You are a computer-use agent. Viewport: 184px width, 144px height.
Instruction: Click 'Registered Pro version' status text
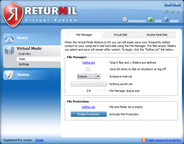[x=18, y=140]
